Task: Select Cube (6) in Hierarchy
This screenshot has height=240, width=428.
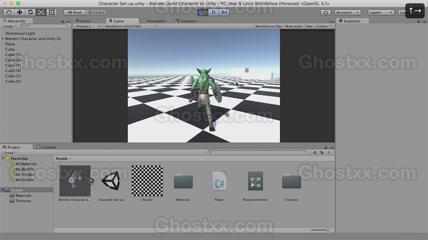Action: pyautogui.click(x=13, y=81)
